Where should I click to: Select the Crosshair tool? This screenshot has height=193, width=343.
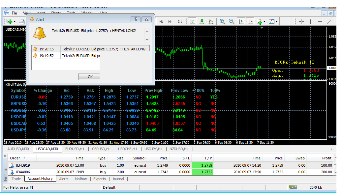[x=301, y=21]
